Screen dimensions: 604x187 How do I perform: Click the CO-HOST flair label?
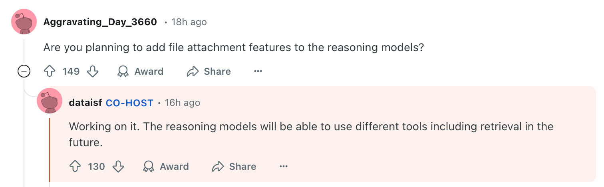click(129, 103)
